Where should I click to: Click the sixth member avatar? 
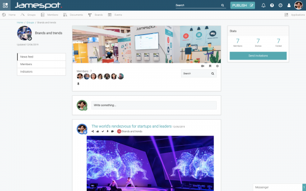pos(114,76)
